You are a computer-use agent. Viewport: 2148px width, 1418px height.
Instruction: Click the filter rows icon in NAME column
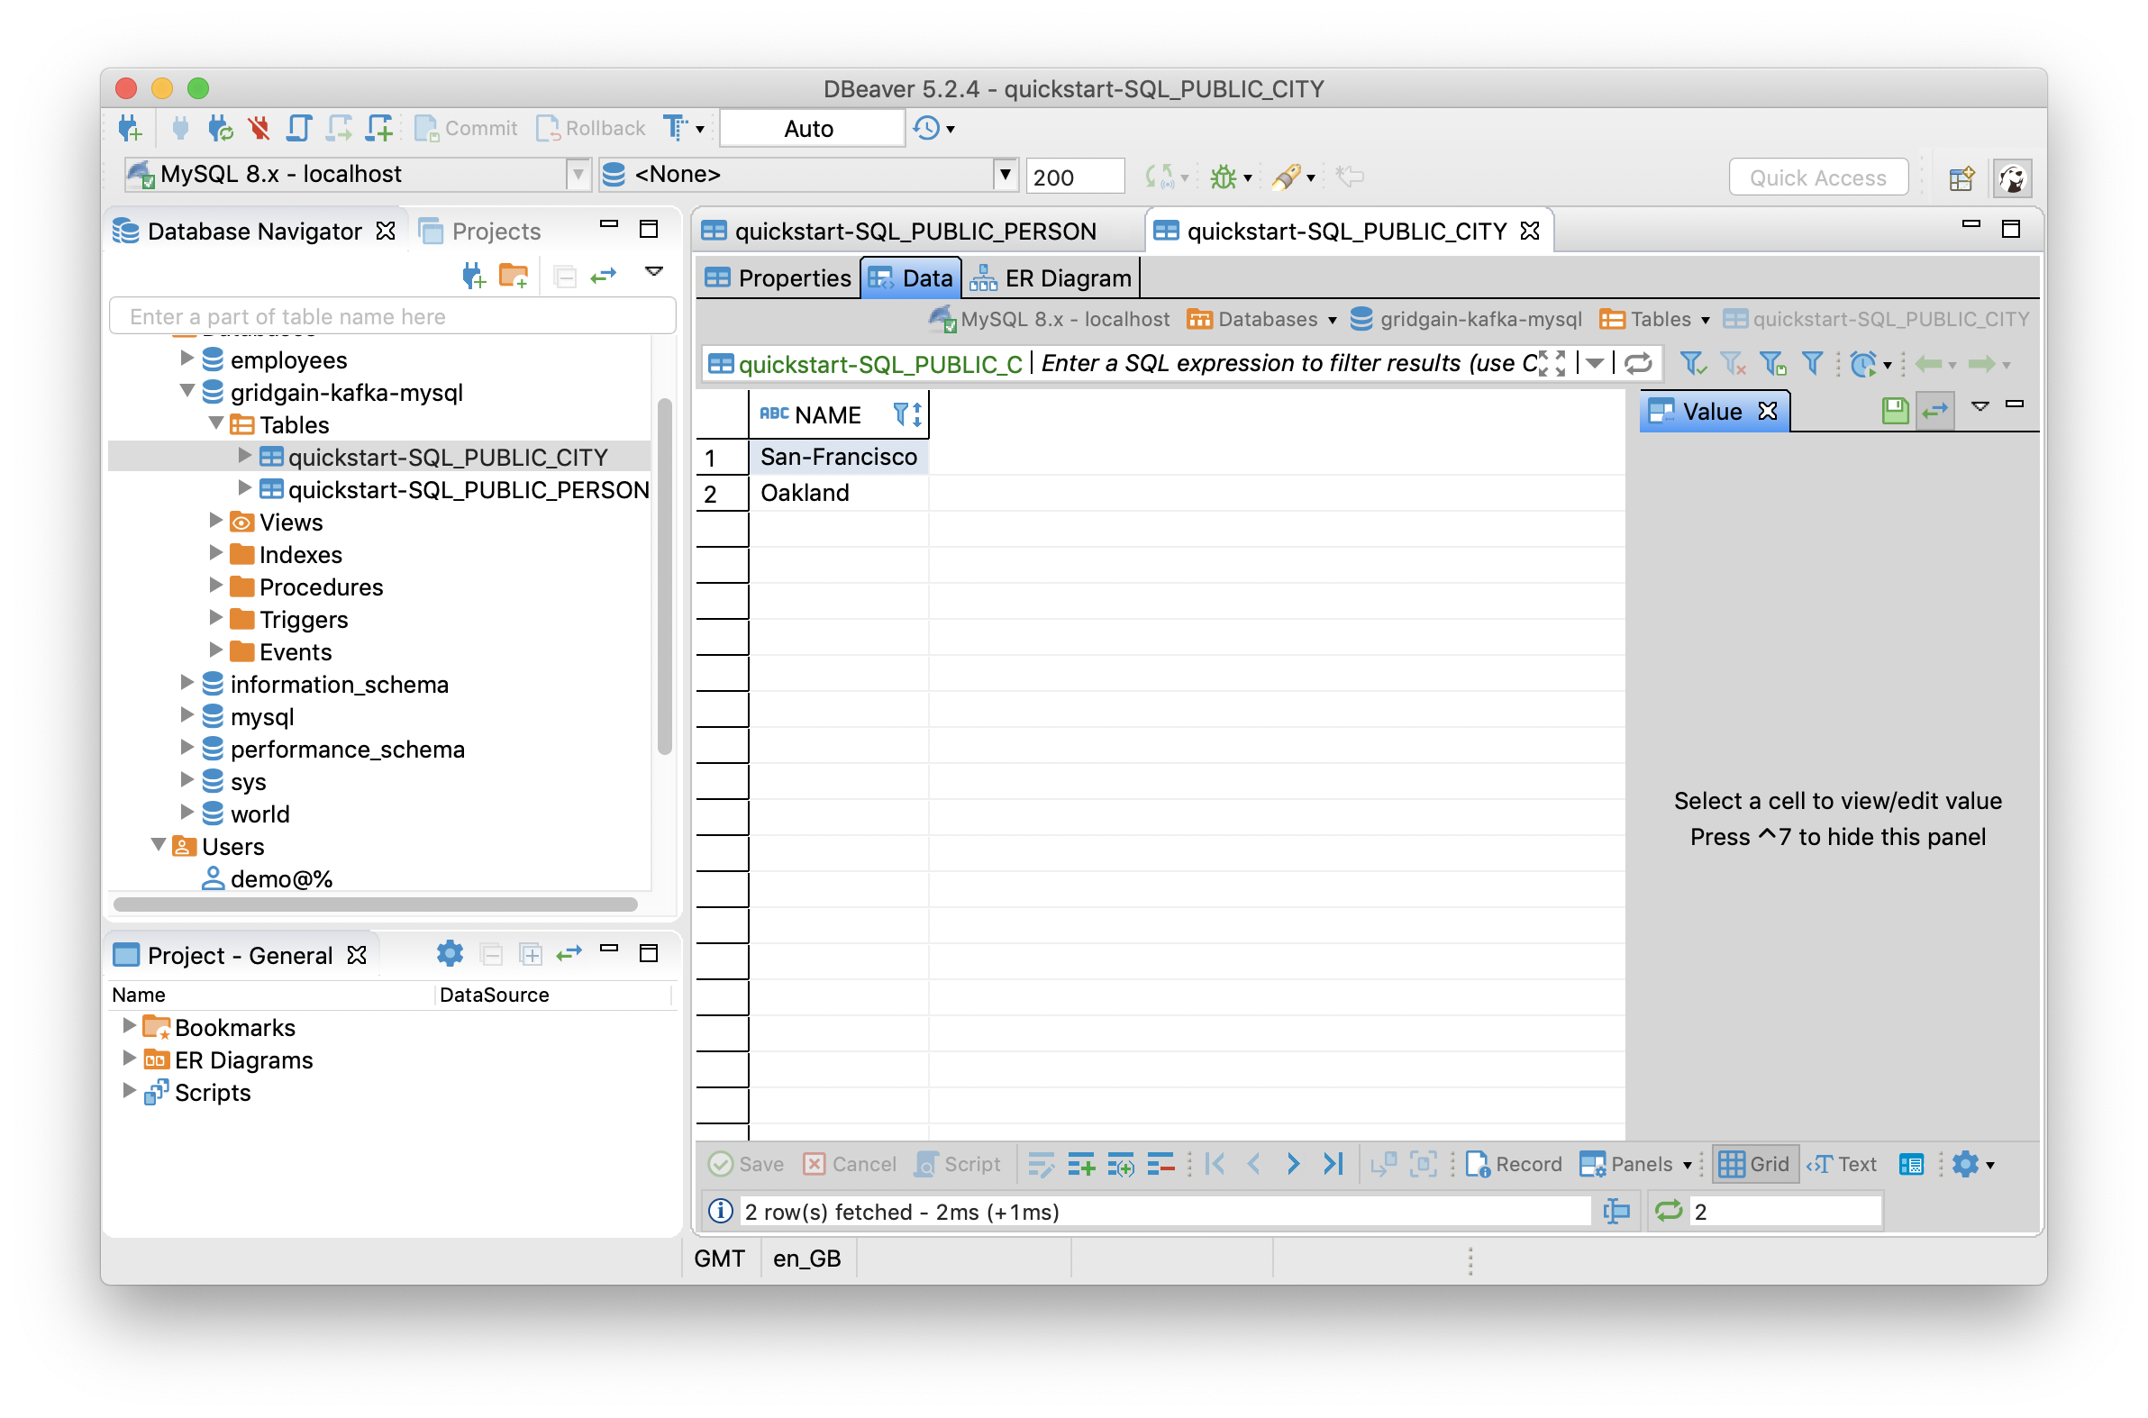tap(895, 413)
